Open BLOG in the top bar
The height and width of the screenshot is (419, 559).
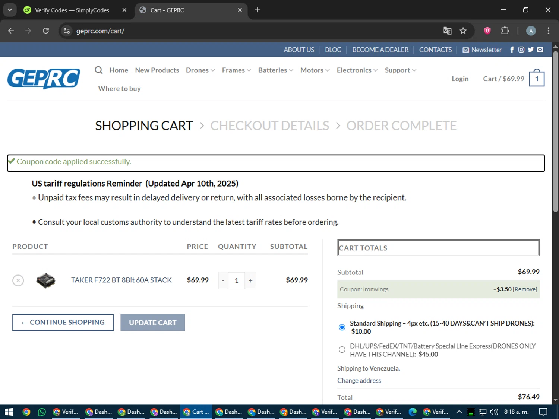(x=333, y=50)
